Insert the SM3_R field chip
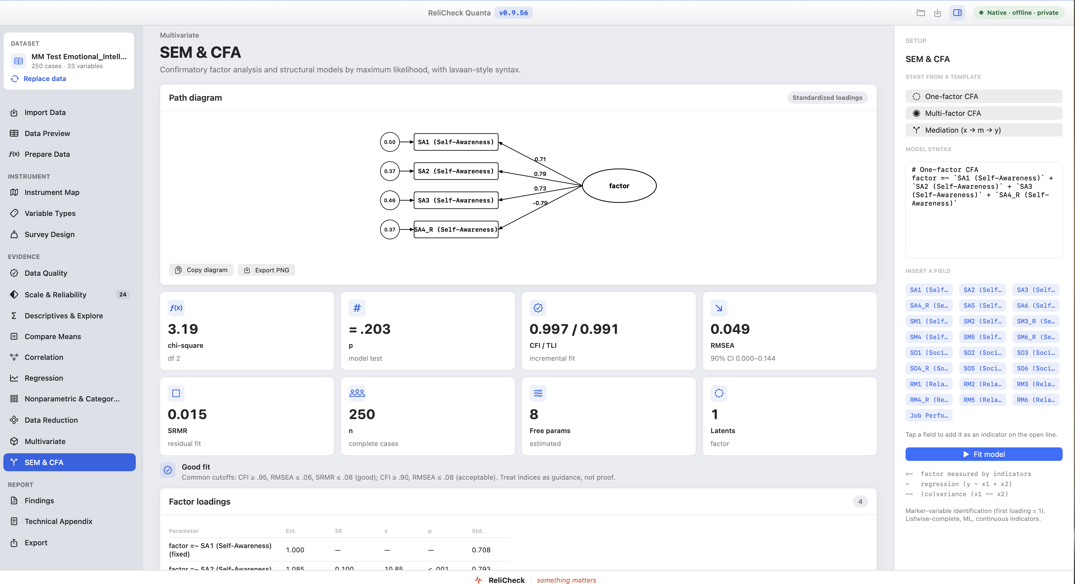 pyautogui.click(x=1036, y=321)
